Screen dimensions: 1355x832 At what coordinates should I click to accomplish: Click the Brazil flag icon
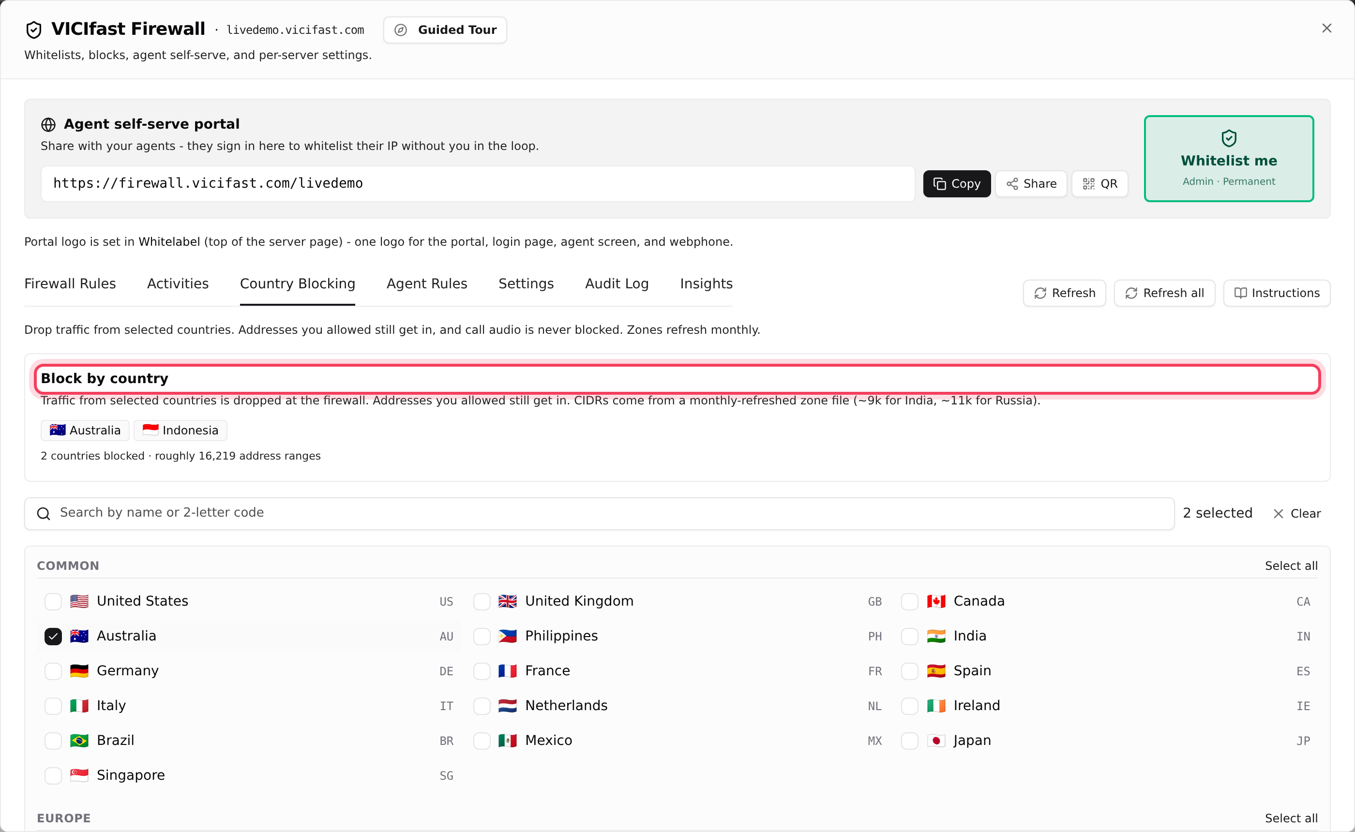pyautogui.click(x=79, y=741)
